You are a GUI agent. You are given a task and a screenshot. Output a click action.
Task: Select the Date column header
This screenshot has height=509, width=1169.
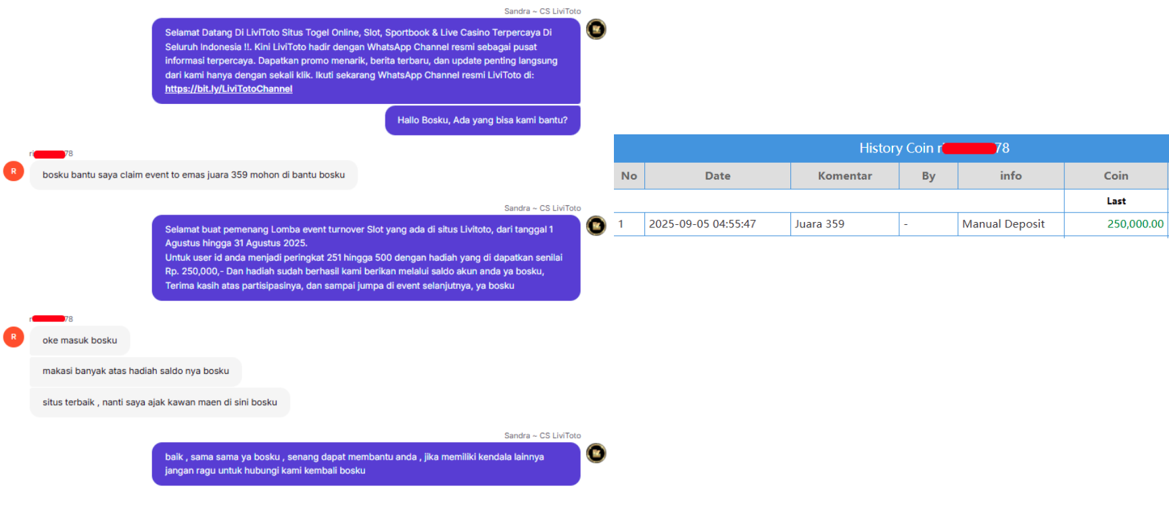click(717, 176)
